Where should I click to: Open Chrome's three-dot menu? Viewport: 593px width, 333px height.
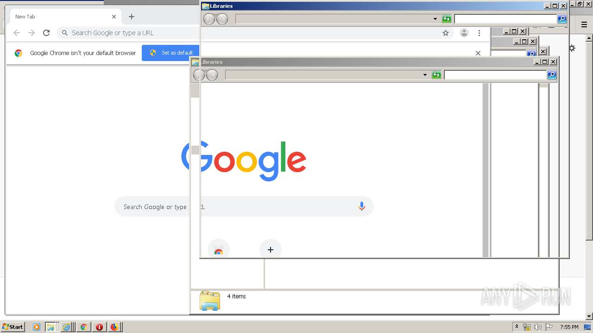coord(479,33)
